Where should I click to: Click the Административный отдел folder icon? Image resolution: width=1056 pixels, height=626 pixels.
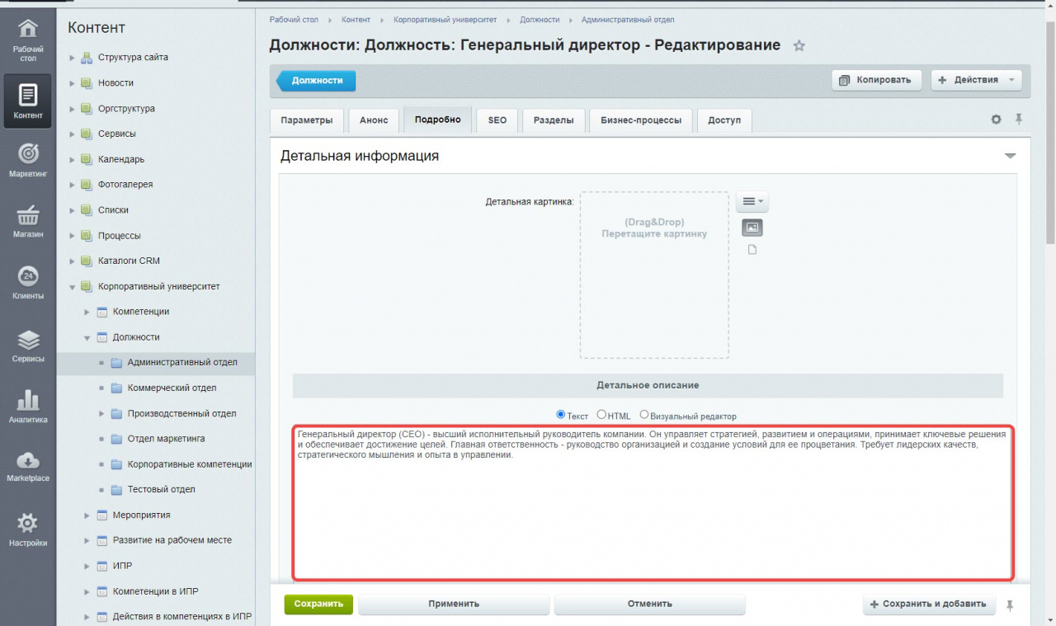pos(115,363)
